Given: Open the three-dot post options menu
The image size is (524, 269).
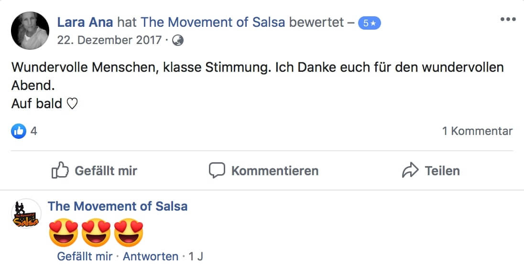Looking at the screenshot, I should pos(508,19).
